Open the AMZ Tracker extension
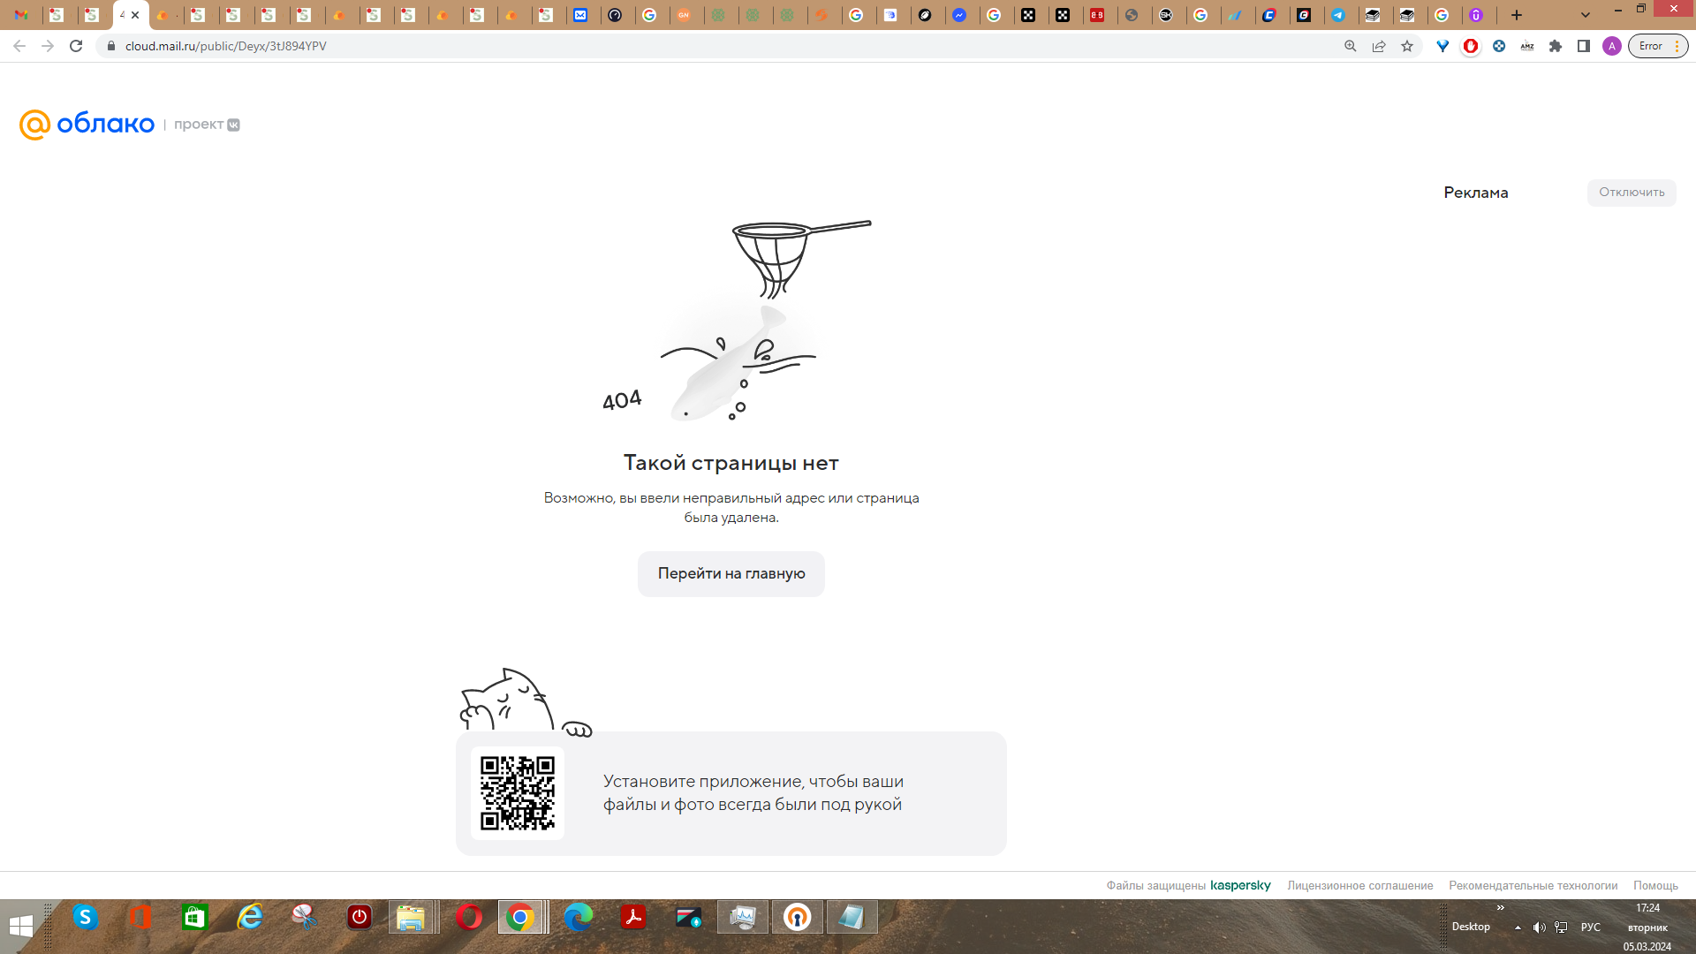Viewport: 1696px width, 954px height. coord(1527,46)
